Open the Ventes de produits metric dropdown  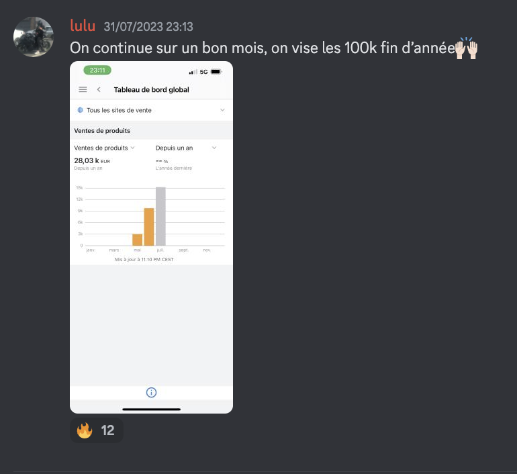[x=104, y=148]
